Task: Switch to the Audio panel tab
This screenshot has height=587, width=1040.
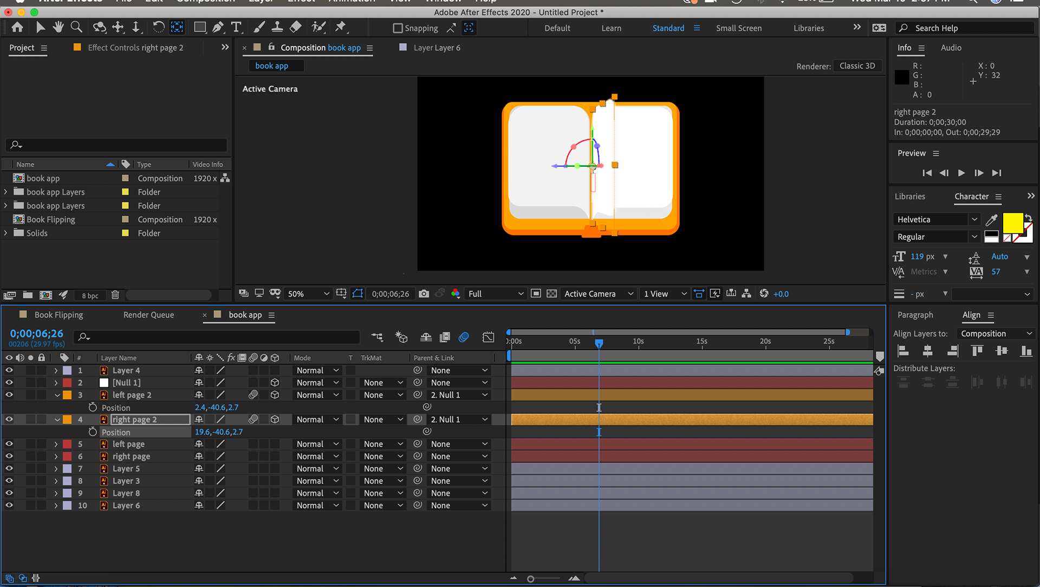Action: pos(951,48)
